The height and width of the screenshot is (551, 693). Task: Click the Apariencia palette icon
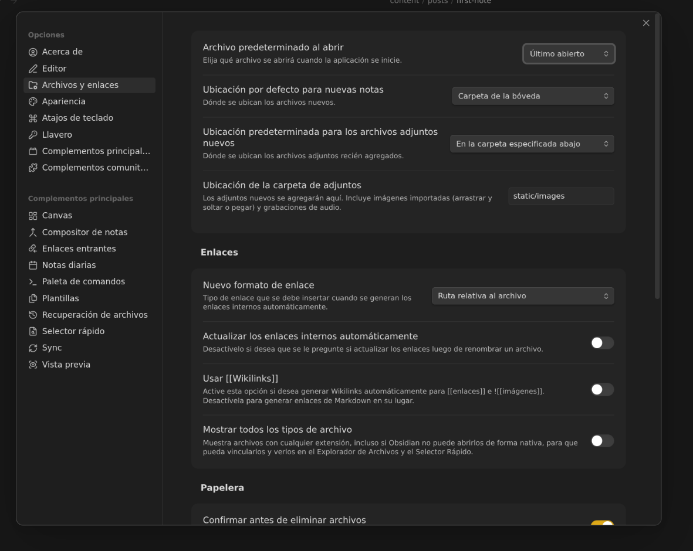point(33,102)
